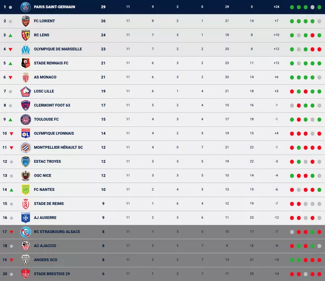
Task: Select the AJ Auxerre team name
Action: pyautogui.click(x=45, y=218)
